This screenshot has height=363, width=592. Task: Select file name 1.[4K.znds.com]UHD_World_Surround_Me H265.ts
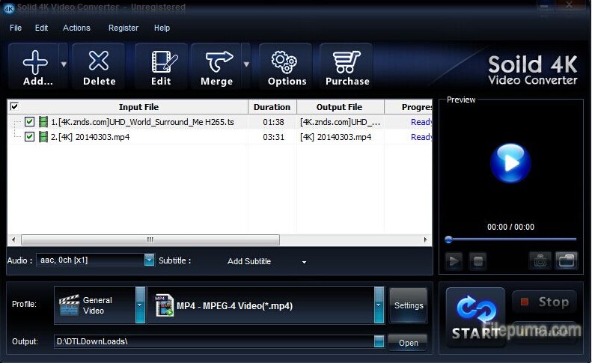142,122
